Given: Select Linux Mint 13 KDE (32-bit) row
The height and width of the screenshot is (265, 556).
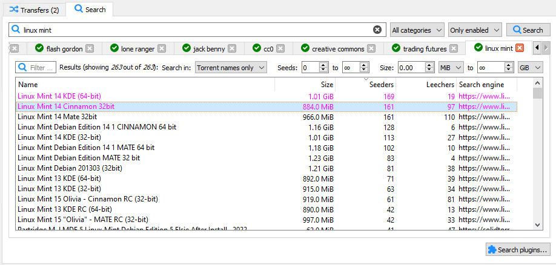Looking at the screenshot, I should [x=266, y=189].
